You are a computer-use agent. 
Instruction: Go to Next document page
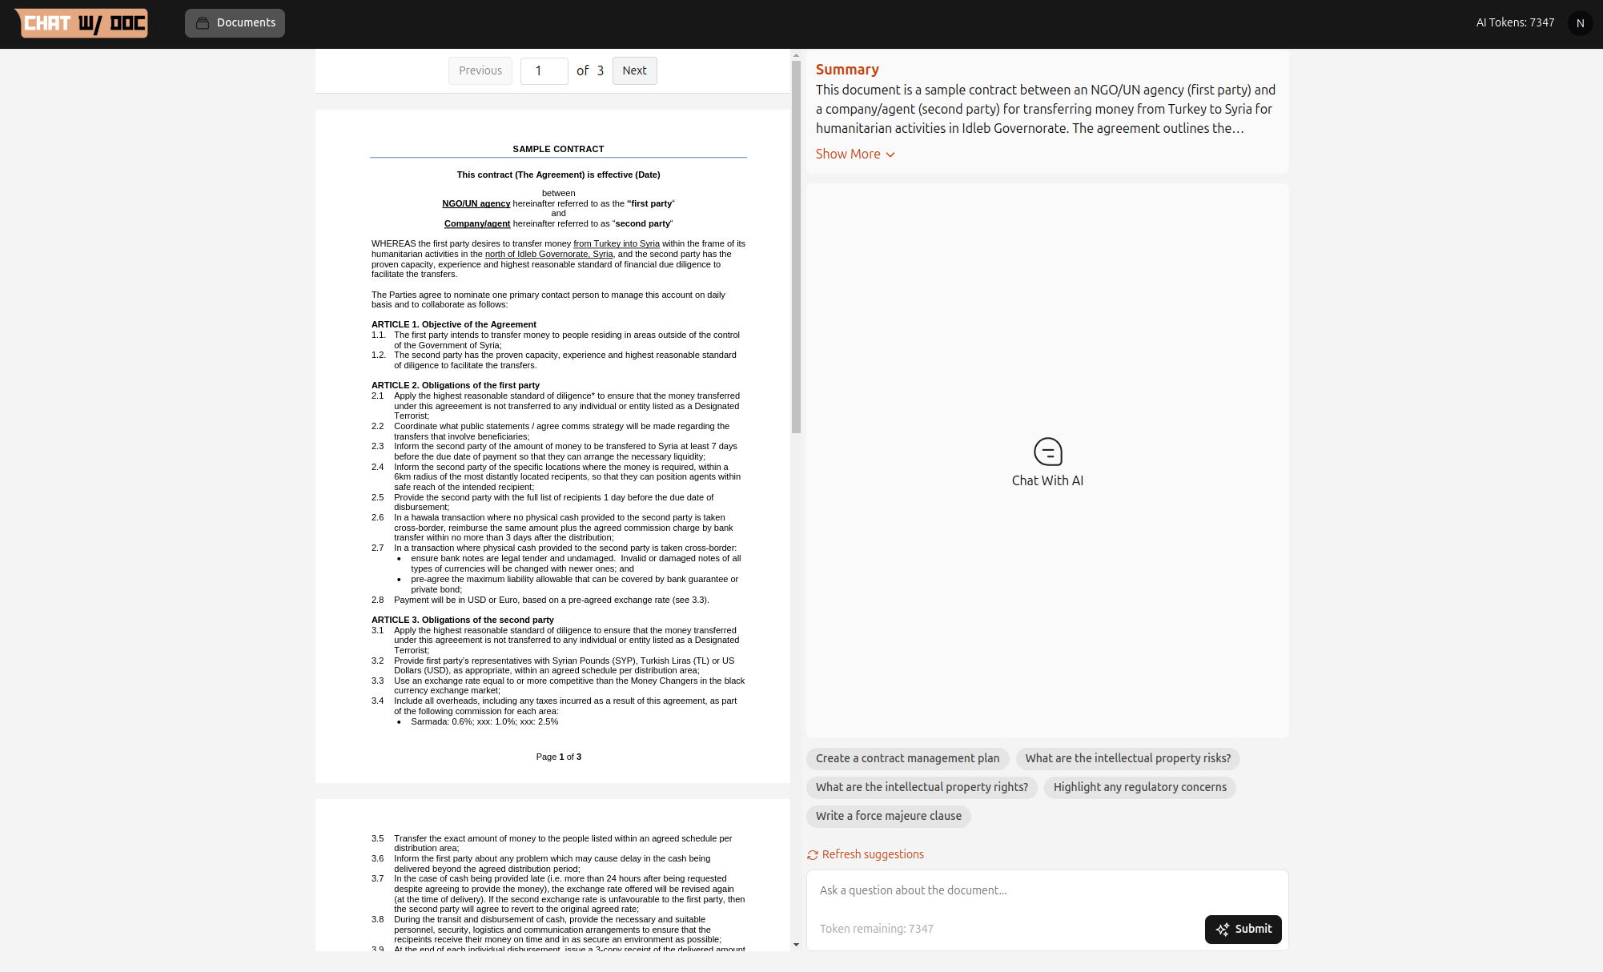[x=634, y=70]
